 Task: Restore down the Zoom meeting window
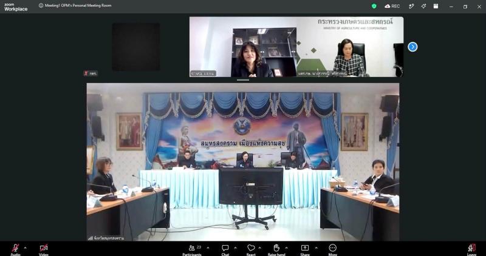[x=465, y=7]
